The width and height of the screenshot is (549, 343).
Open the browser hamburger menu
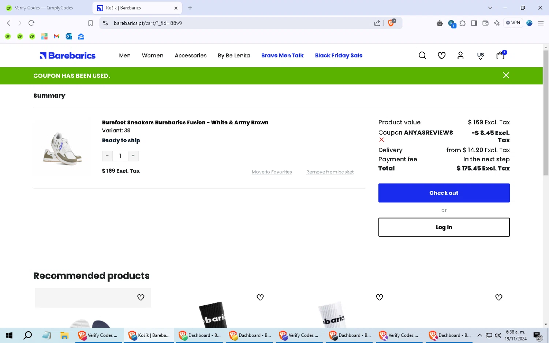(x=541, y=23)
